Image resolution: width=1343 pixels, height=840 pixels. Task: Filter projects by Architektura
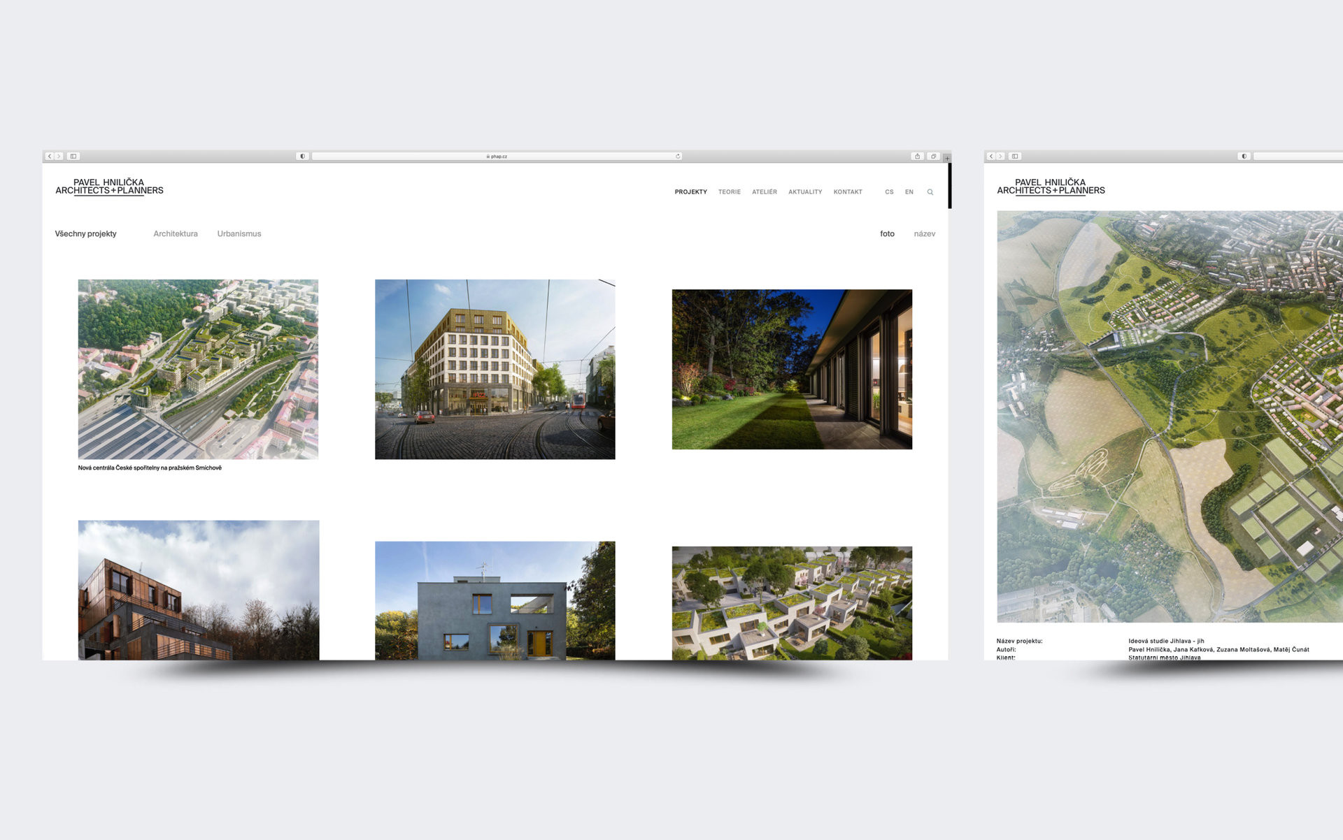[x=176, y=234]
